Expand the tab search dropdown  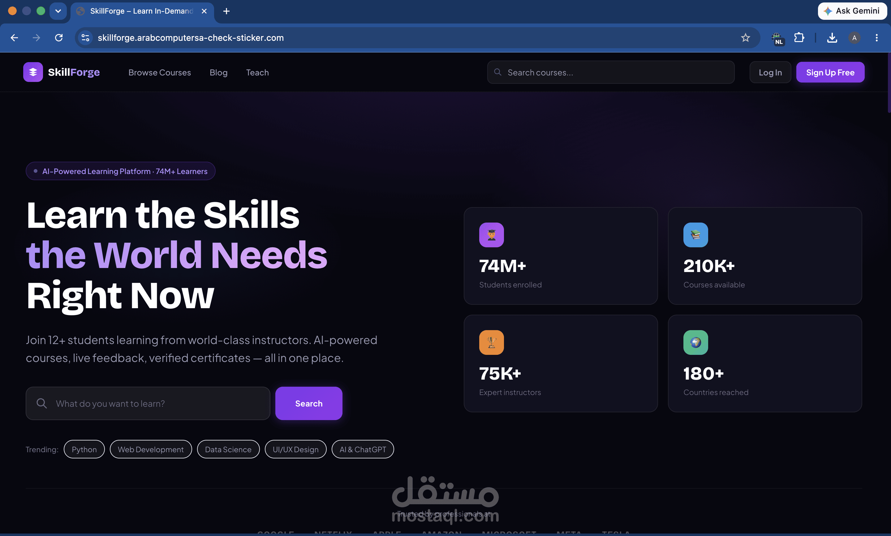(58, 11)
